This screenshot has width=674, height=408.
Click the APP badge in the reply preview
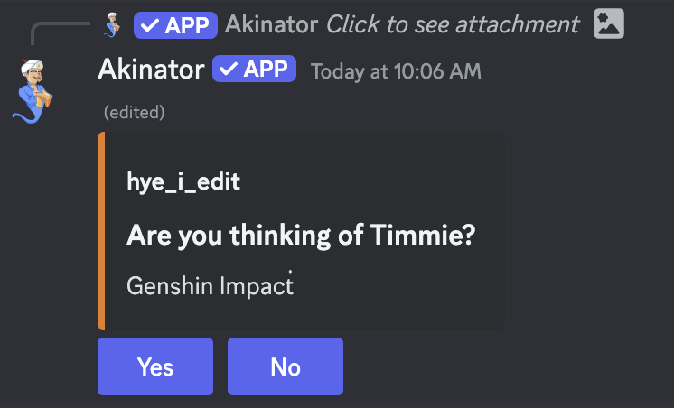pyautogui.click(x=175, y=25)
